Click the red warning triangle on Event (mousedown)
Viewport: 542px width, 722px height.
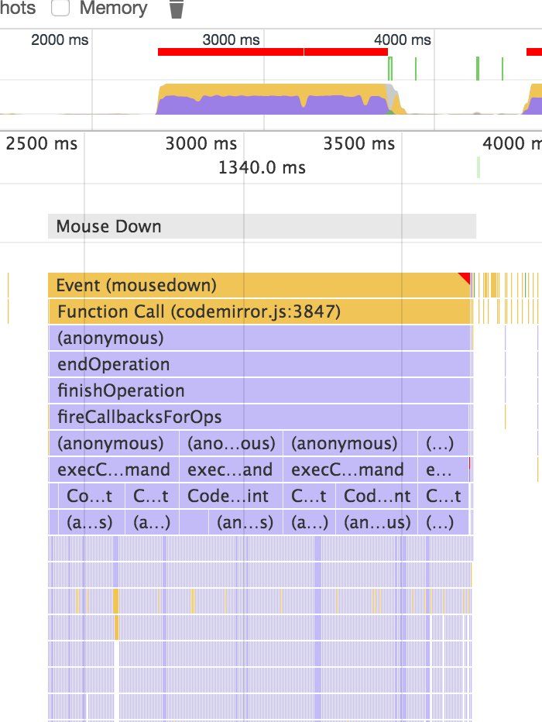point(465,277)
